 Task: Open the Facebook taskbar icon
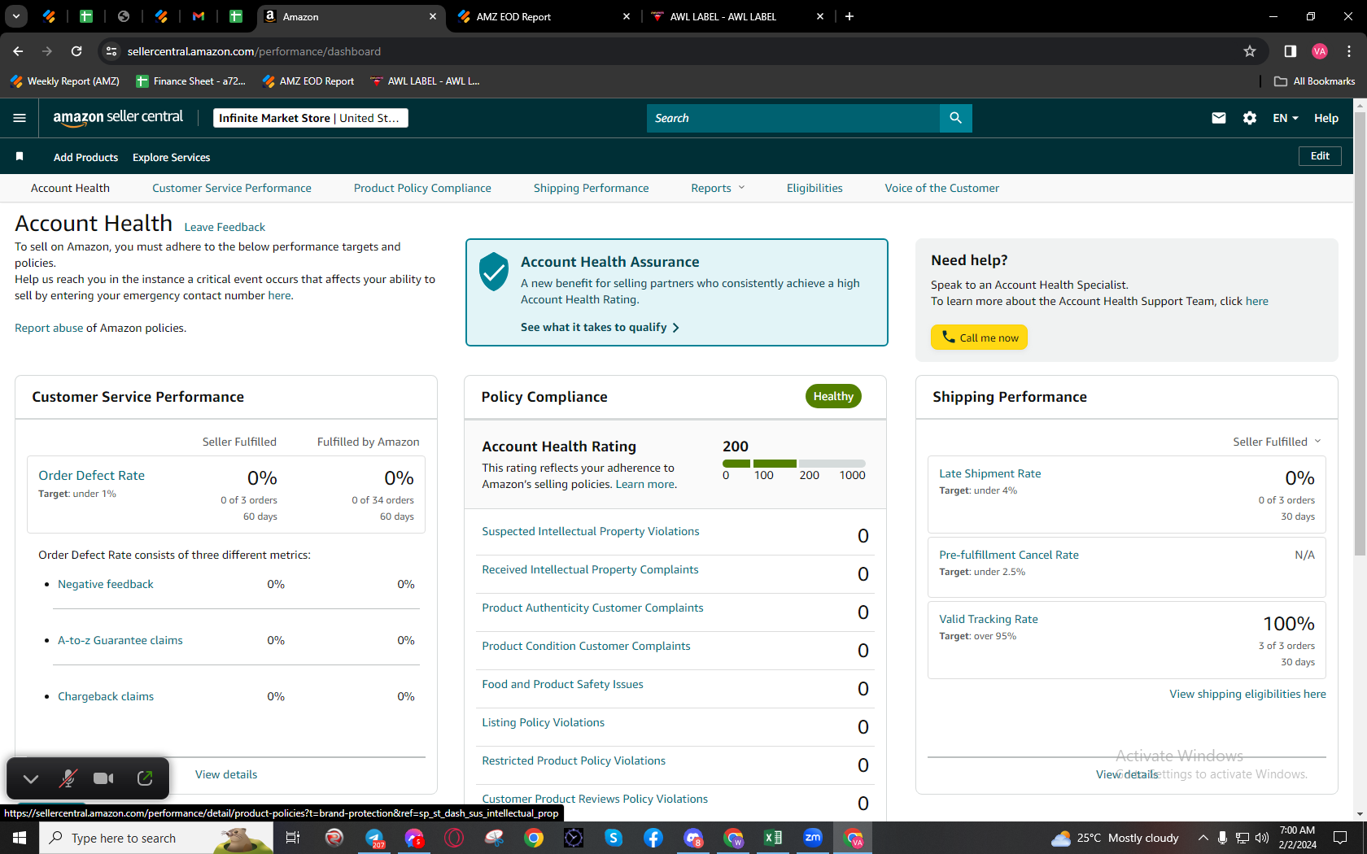653,838
